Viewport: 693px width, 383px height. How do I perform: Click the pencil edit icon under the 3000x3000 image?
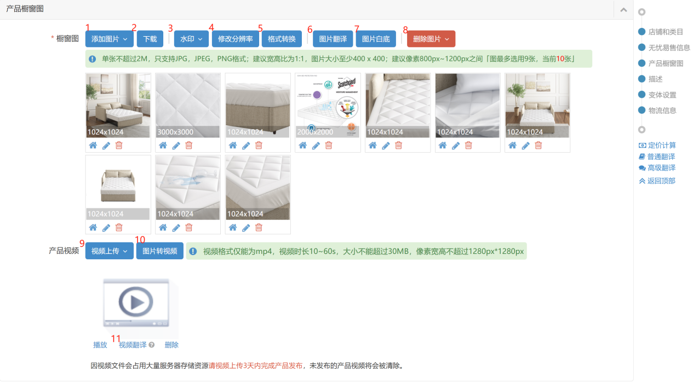[x=176, y=146]
